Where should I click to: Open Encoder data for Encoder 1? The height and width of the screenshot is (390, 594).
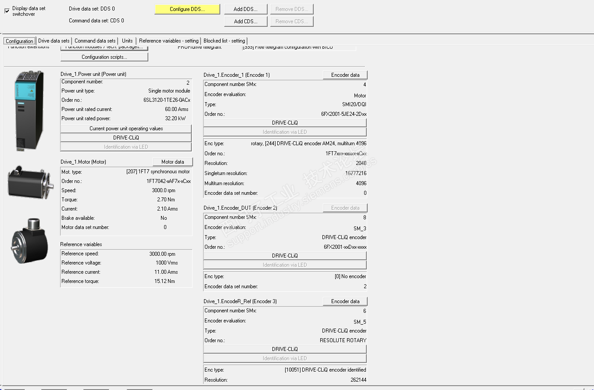point(345,75)
